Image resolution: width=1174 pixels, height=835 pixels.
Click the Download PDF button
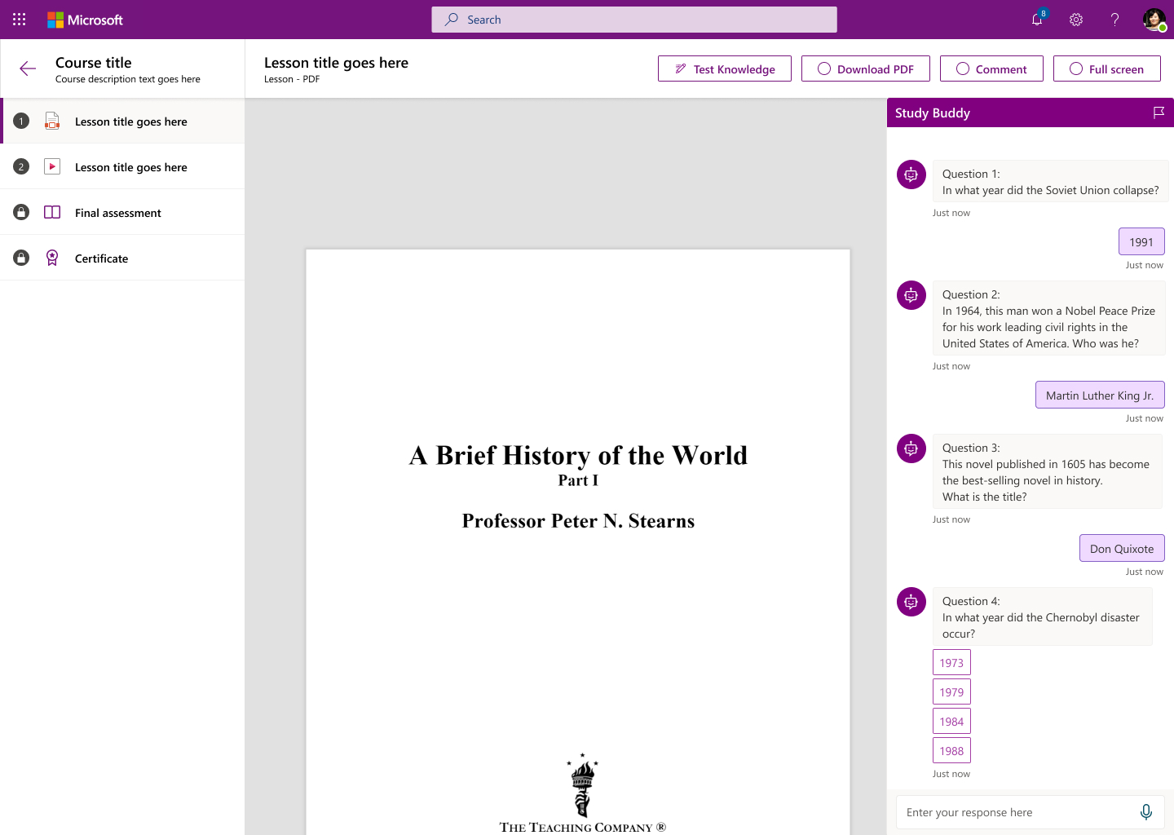865,69
